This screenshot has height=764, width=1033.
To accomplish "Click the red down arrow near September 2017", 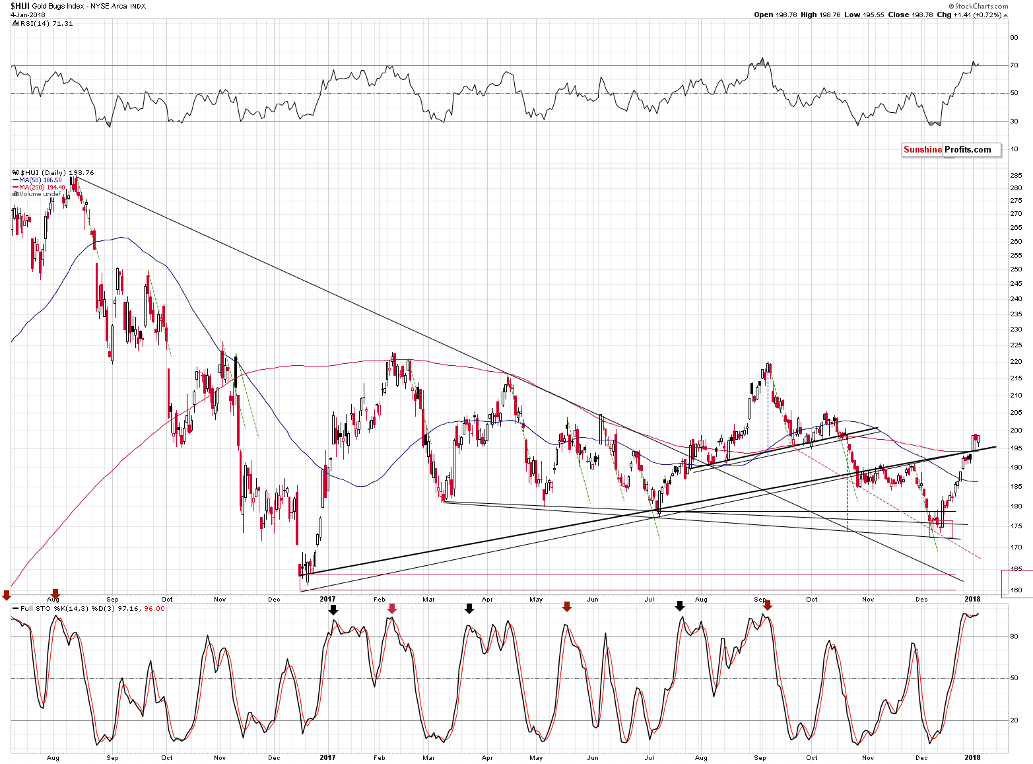I will click(767, 606).
